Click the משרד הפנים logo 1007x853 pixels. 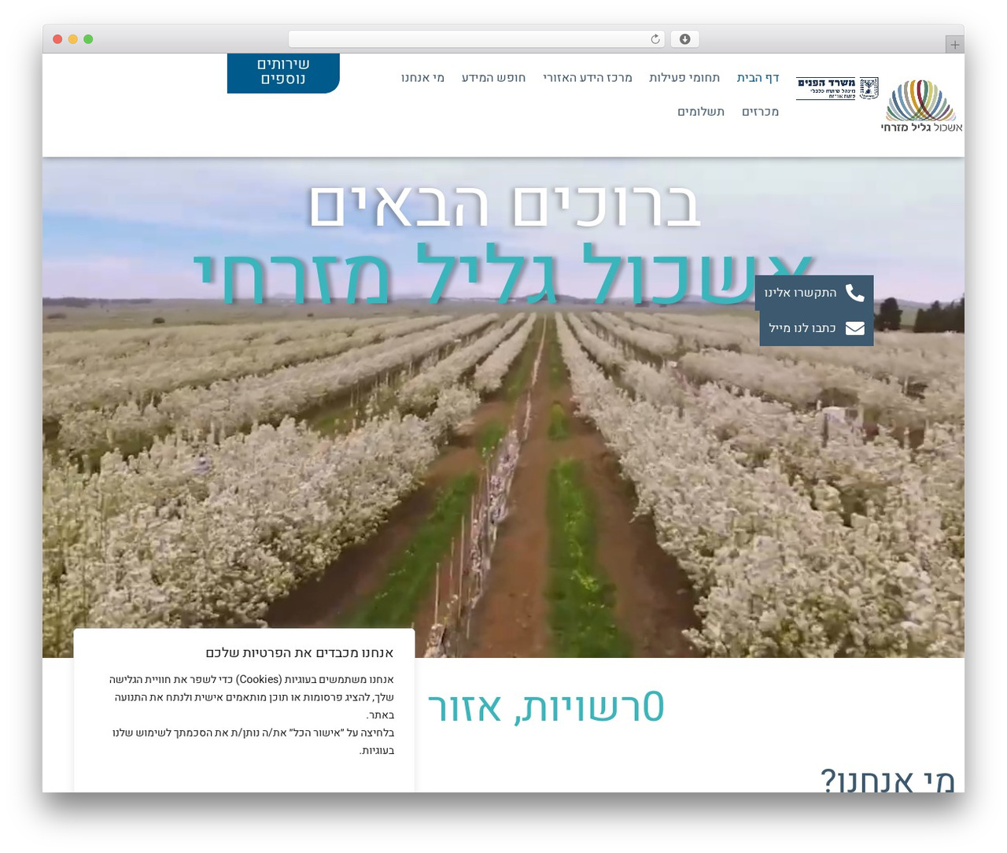click(837, 88)
